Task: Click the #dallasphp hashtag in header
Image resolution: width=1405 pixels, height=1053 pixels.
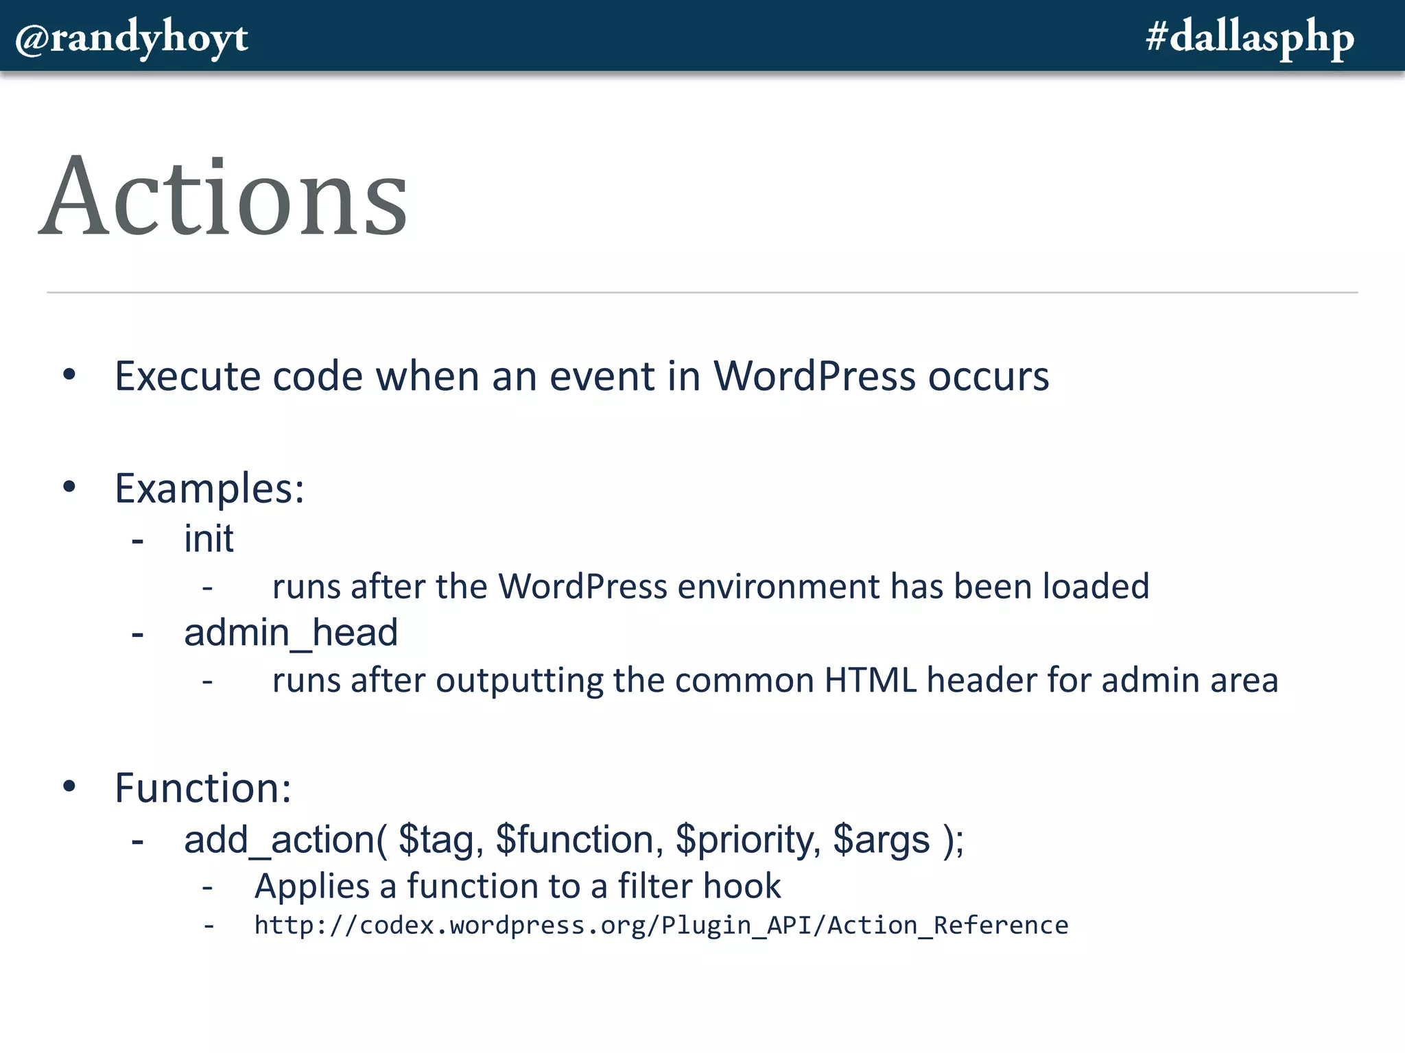Action: click(1250, 38)
